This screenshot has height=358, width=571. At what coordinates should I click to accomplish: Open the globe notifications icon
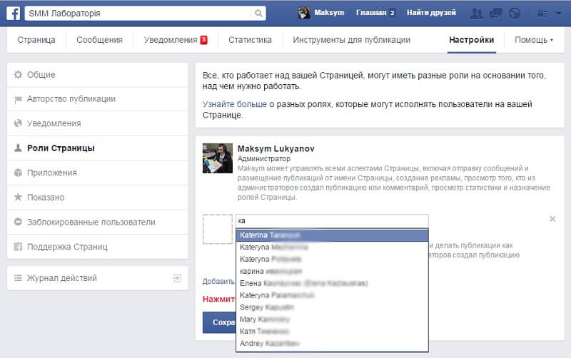515,13
